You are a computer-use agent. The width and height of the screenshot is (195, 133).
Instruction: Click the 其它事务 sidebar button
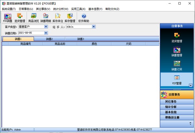176,102
